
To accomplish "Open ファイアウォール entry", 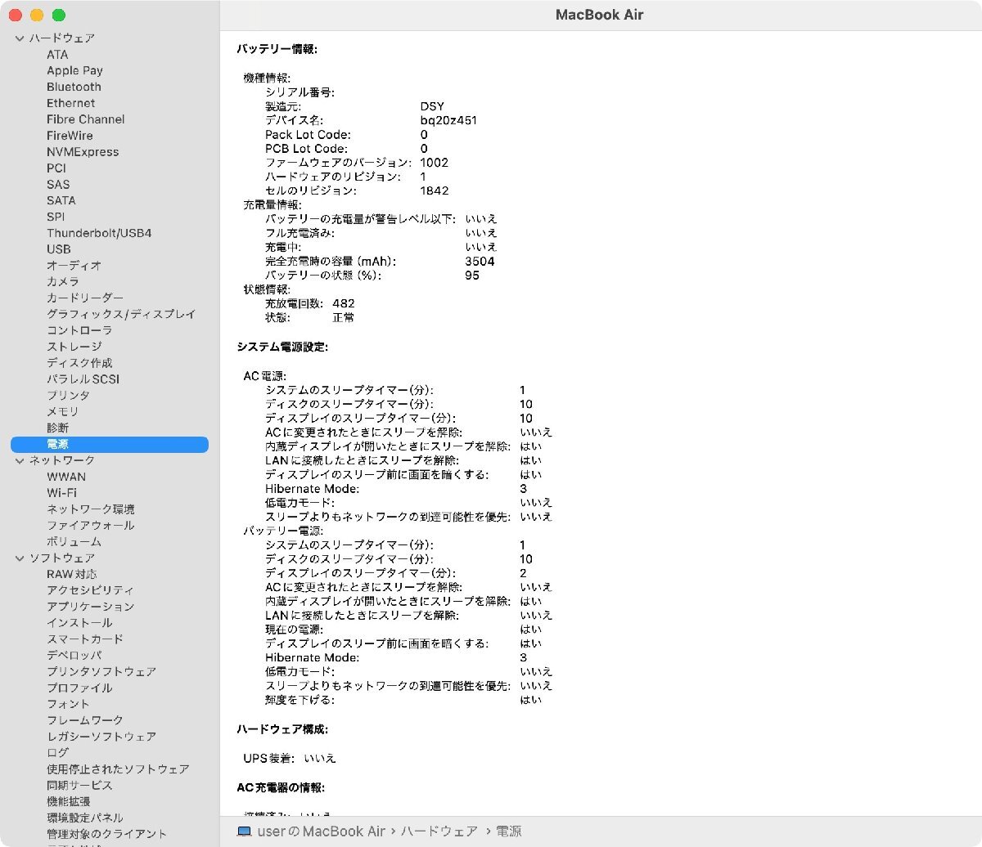I will 90,526.
